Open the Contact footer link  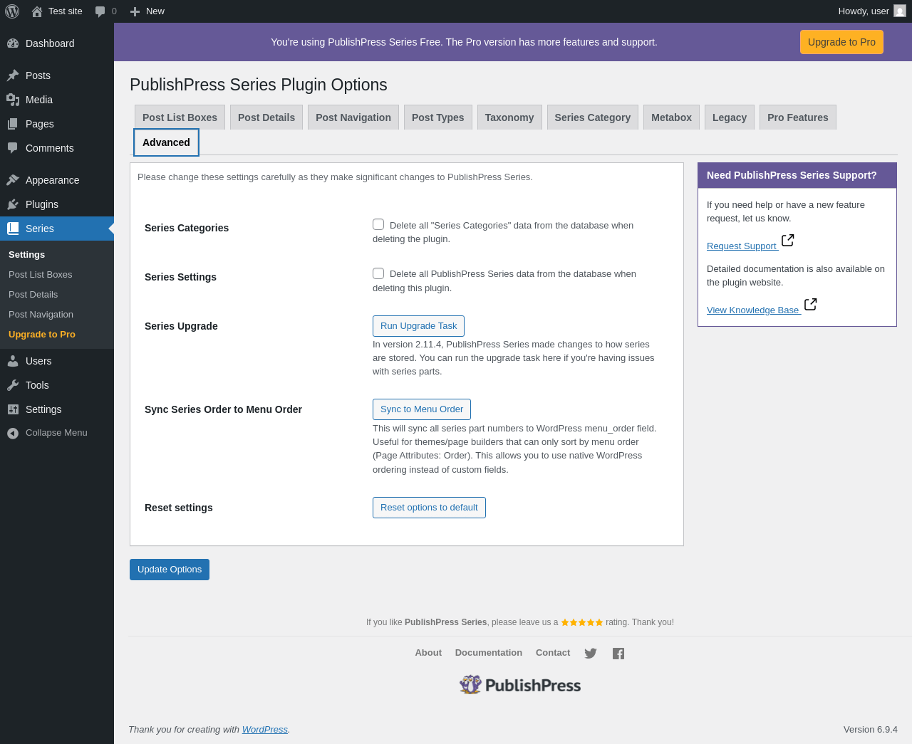click(x=553, y=653)
